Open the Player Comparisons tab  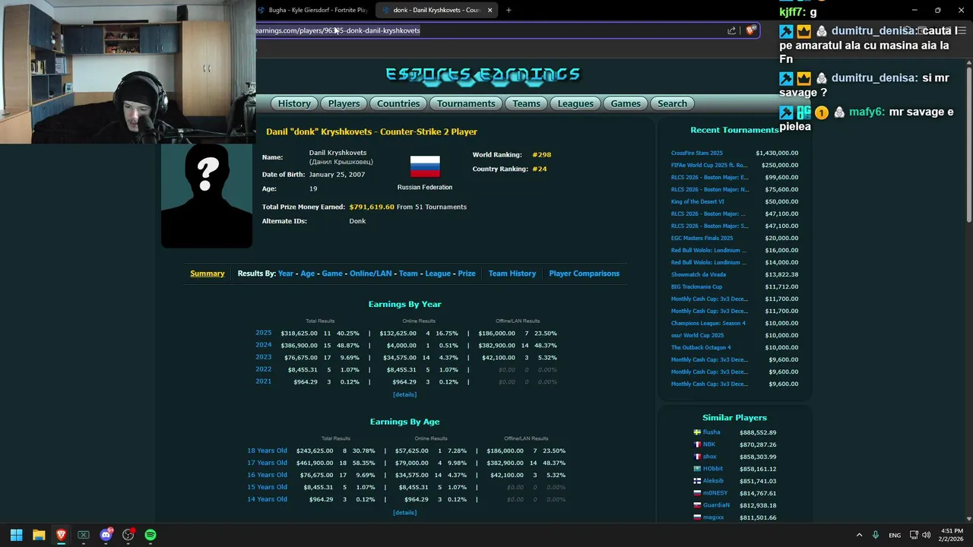tap(584, 273)
